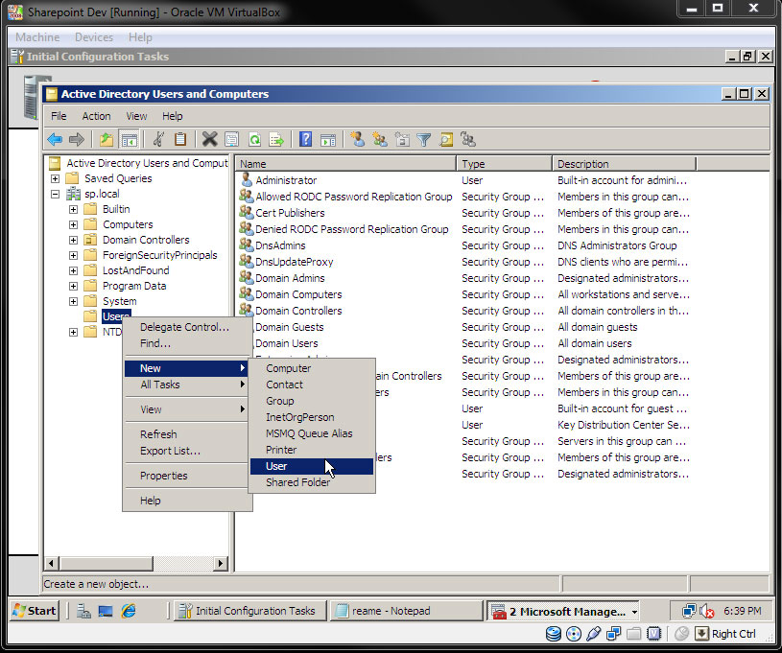782x653 pixels.
Task: Choose Group in the New submenu
Action: (x=312, y=401)
